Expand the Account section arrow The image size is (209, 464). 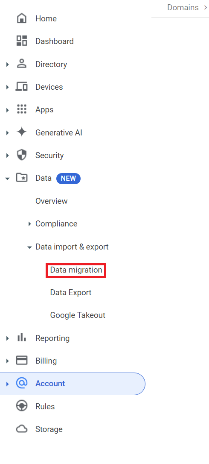[x=8, y=384]
